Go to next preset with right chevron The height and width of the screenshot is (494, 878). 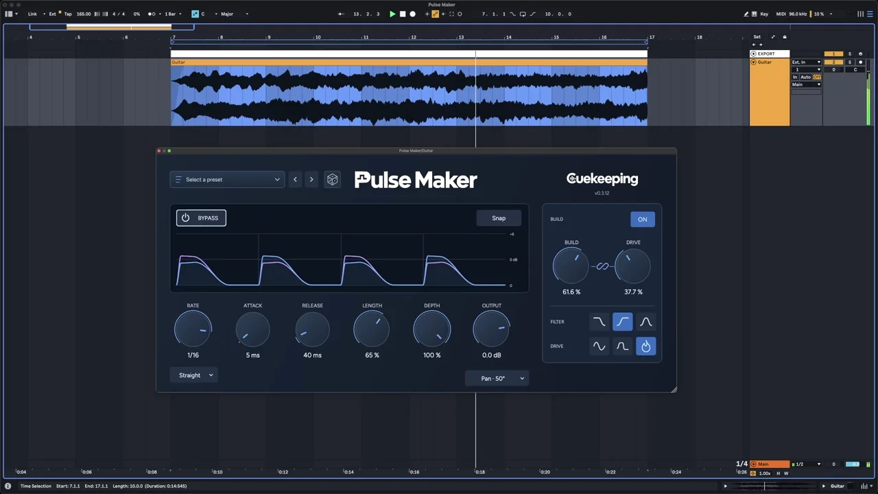[x=311, y=179]
